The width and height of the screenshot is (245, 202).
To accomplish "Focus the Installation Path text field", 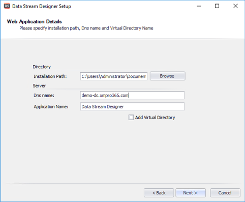I will [x=114, y=76].
